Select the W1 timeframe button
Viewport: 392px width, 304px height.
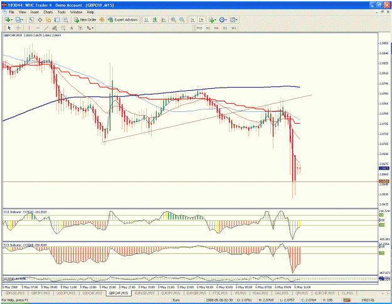pos(234,28)
